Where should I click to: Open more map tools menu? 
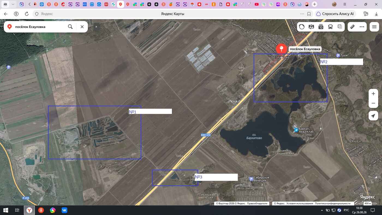pyautogui.click(x=362, y=27)
